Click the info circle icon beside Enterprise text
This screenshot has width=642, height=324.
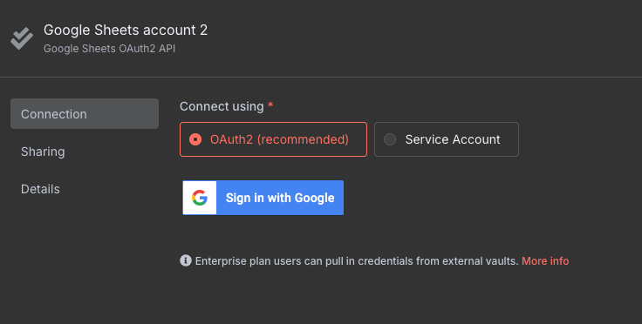(x=186, y=260)
